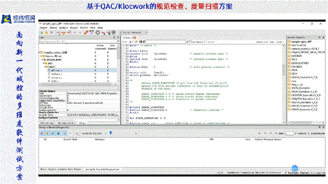The image size is (328, 184).
Task: Click the diagnostics page number field
Action: pyautogui.click(x=289, y=133)
